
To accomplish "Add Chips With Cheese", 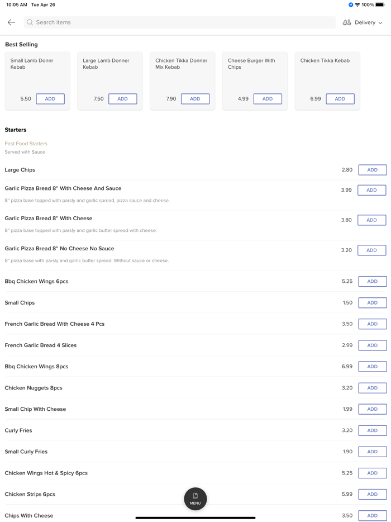I will 373,516.
